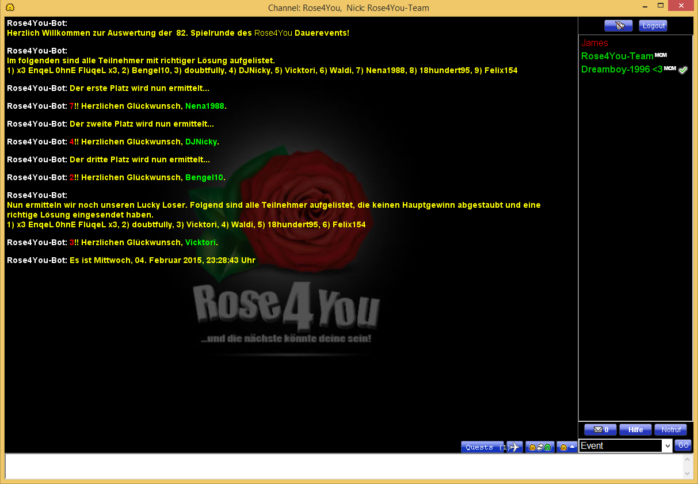This screenshot has height=484, width=698.
Task: Click the green winner name Nena1988
Action: pyautogui.click(x=205, y=106)
